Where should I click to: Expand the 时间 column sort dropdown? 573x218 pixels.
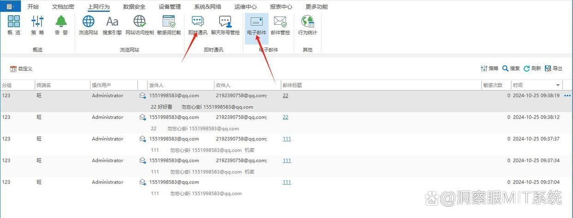pos(558,86)
